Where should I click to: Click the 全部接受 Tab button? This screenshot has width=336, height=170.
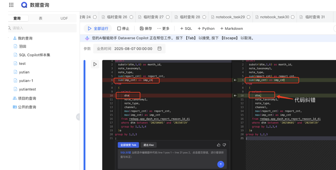tap(128, 145)
